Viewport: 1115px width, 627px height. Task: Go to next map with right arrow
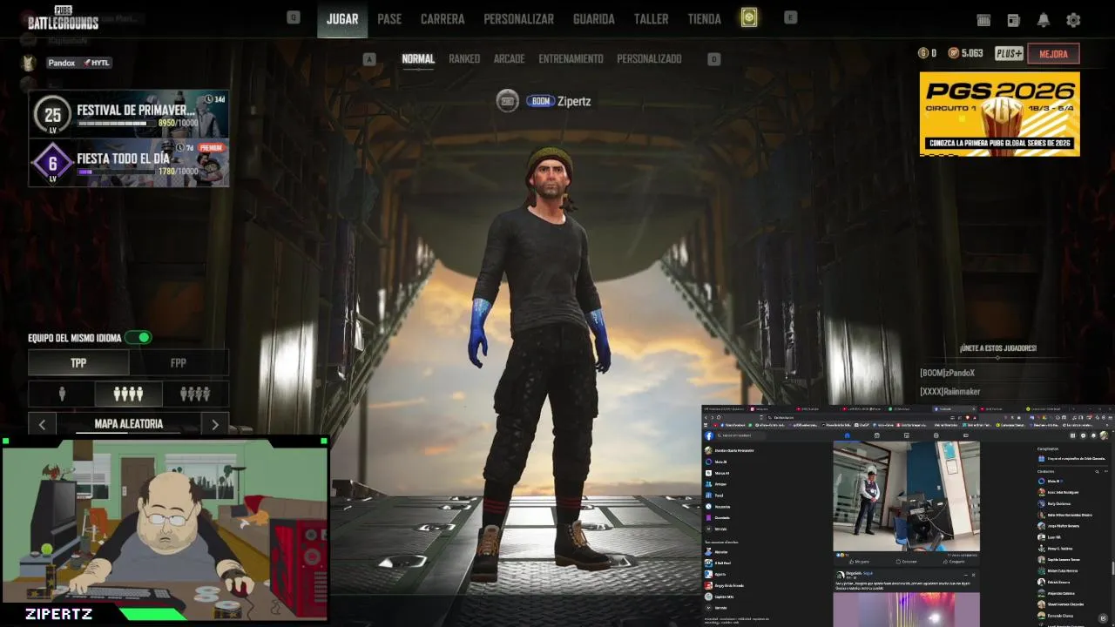215,424
